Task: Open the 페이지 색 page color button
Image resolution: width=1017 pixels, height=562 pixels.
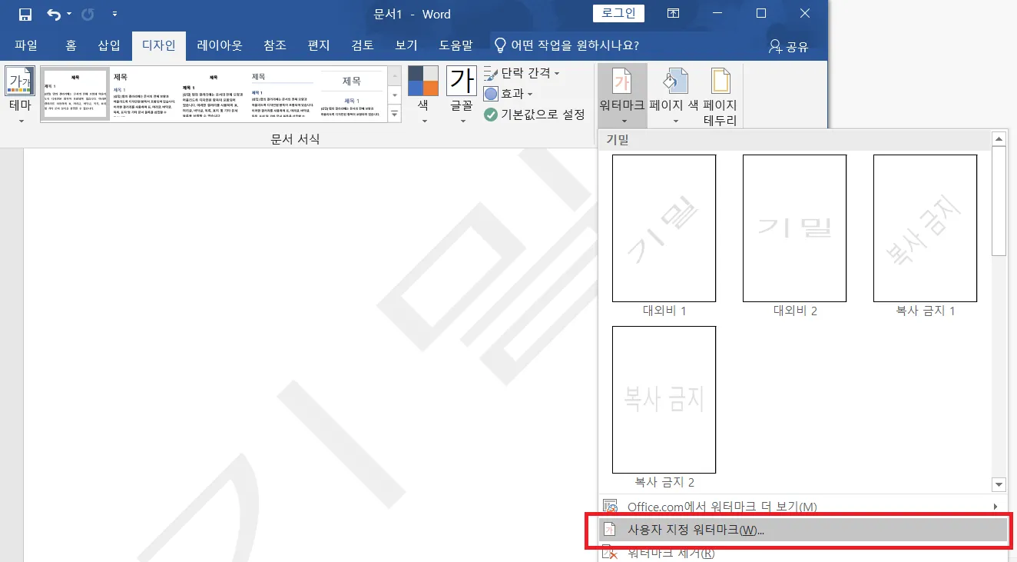Action: [674, 95]
